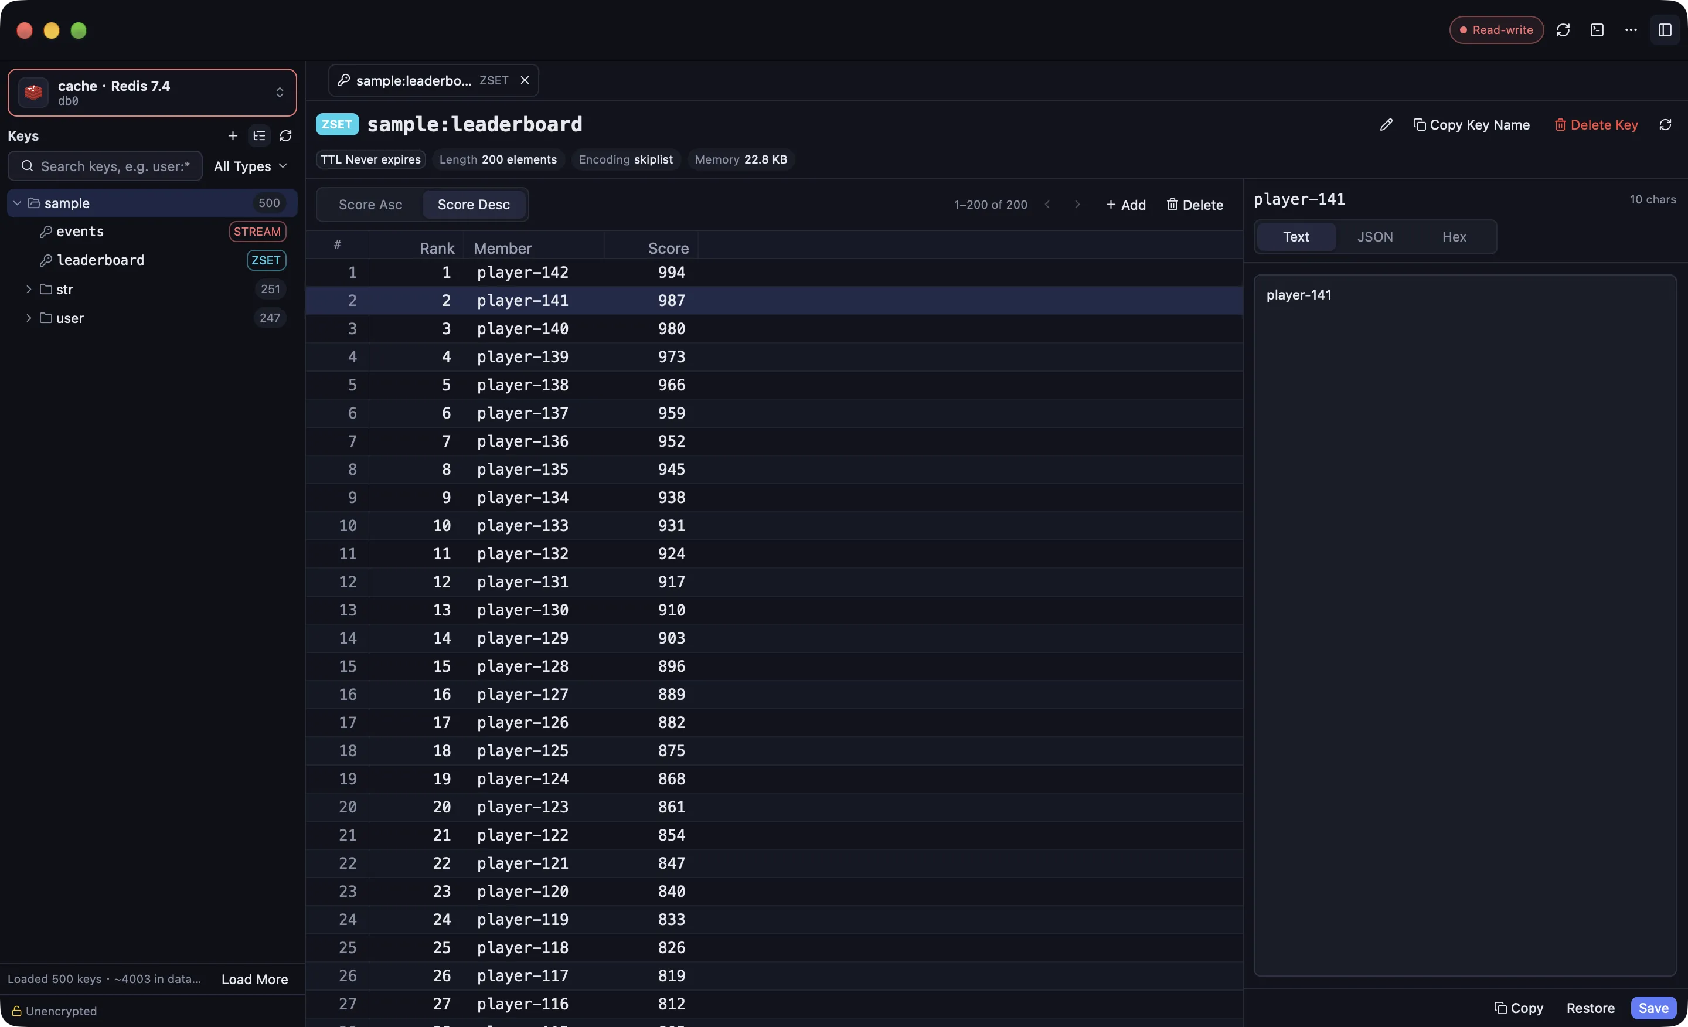Switch to the JSON view tab

pos(1375,237)
